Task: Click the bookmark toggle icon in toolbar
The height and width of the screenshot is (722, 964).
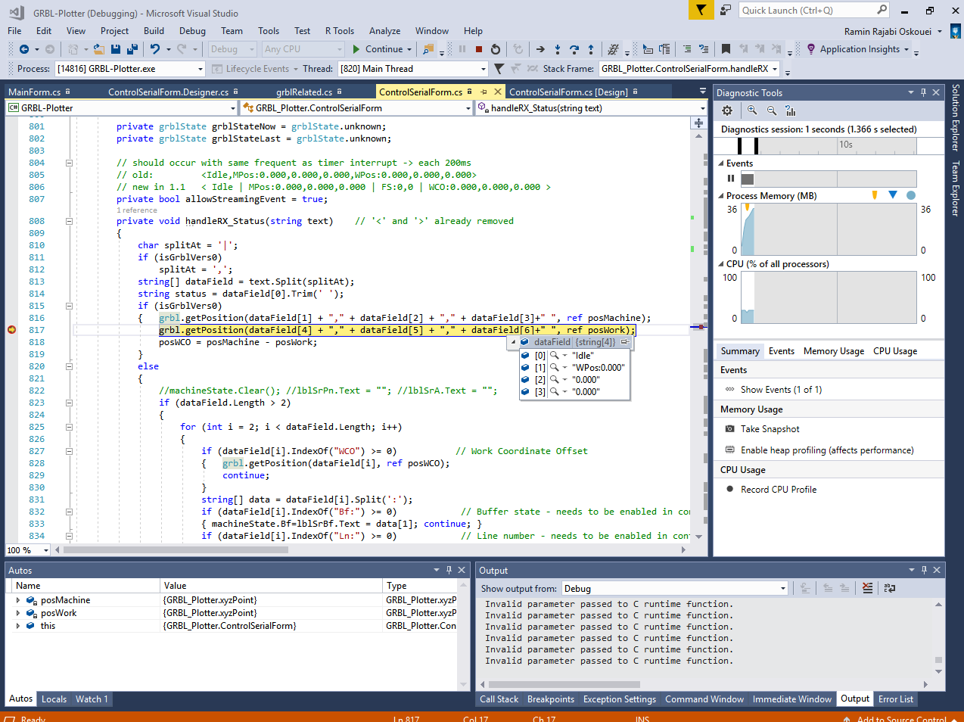Action: (726, 49)
